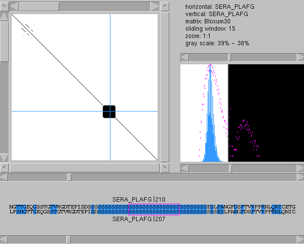
Task: Click the right arrow of the bottom alignment scrollbar
Action: click(x=300, y=239)
